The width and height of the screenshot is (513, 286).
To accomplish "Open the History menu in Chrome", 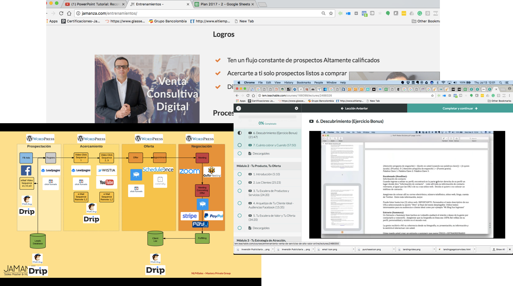I will pos(288,83).
